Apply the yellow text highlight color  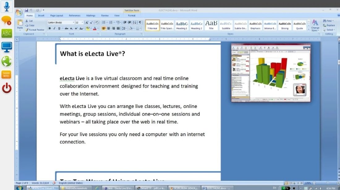tap(87, 28)
